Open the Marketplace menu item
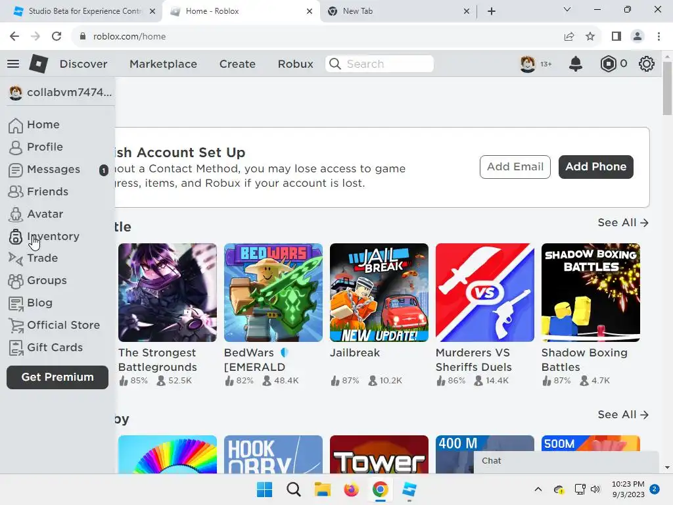This screenshot has width=673, height=505. tap(164, 64)
